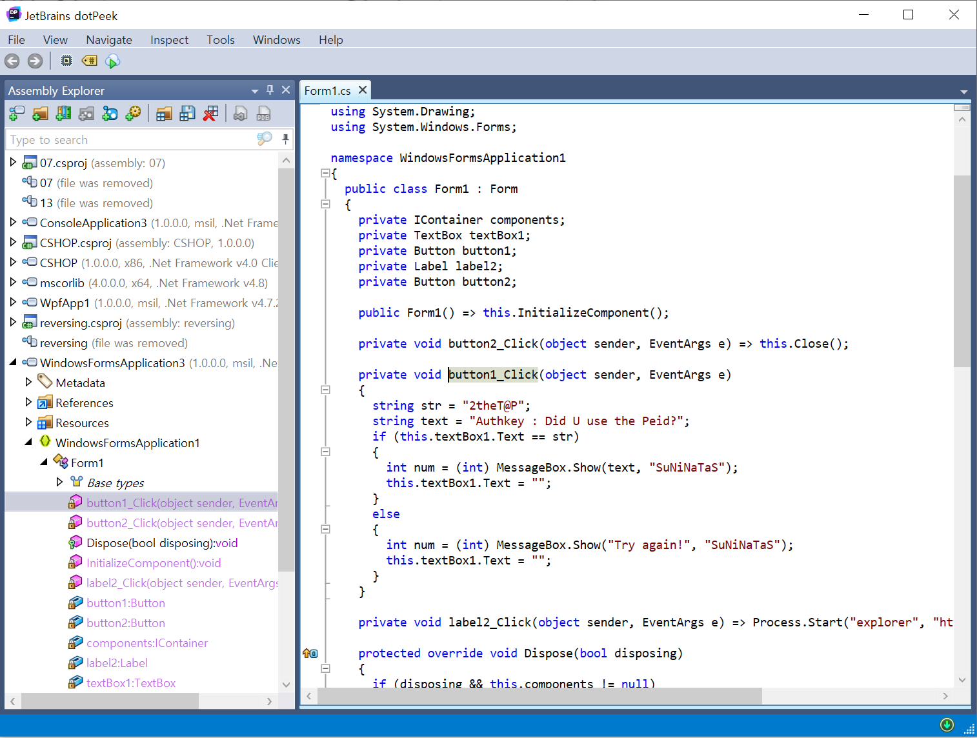The height and width of the screenshot is (738, 977).
Task: Click Assembly Explorer scroll down arrow
Action: tap(286, 684)
